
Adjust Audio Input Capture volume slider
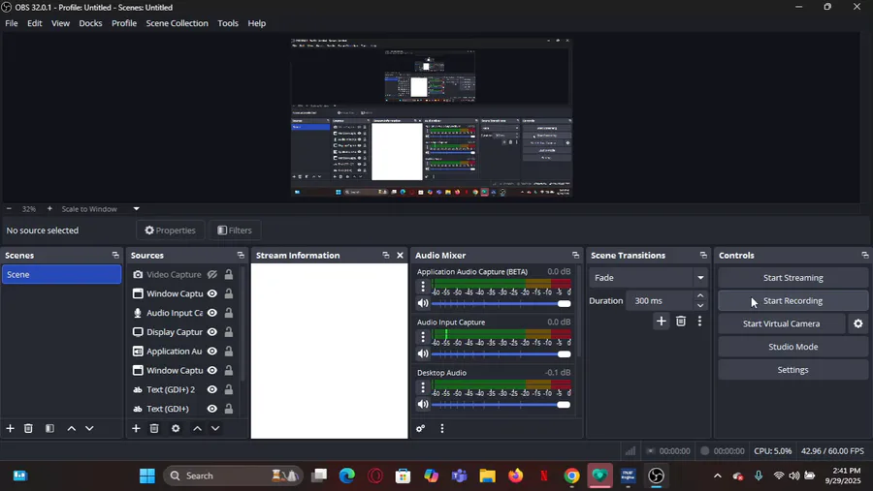click(501, 354)
